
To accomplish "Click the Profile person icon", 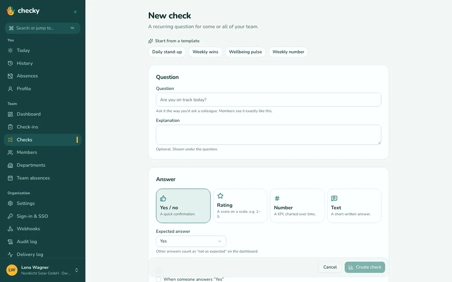I will [10, 89].
